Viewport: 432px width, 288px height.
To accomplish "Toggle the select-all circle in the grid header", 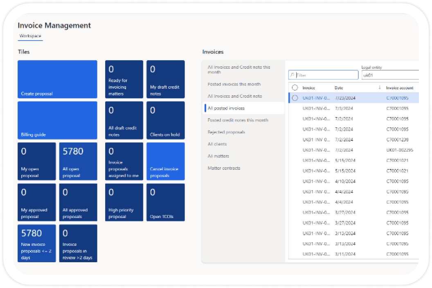I will coord(295,88).
